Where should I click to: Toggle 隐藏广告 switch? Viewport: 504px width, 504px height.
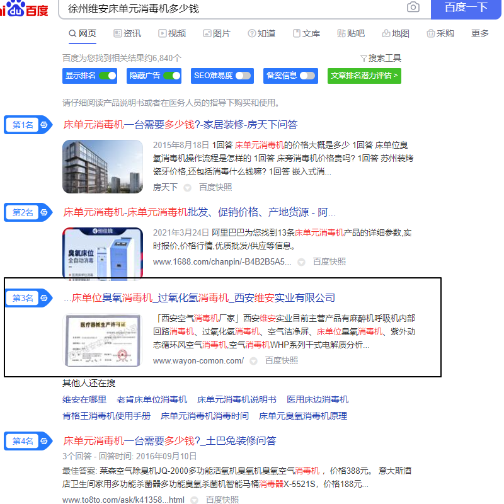click(x=172, y=76)
